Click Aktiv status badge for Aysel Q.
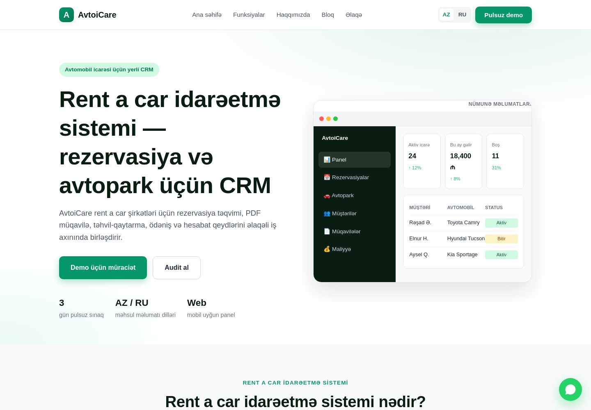Viewport: 591px width, 410px height. (x=502, y=255)
